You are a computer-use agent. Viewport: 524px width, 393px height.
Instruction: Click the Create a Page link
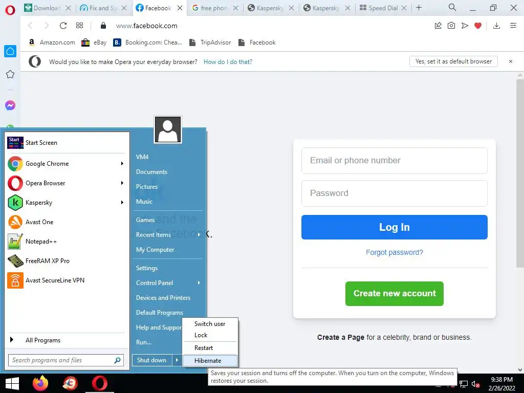click(340, 337)
